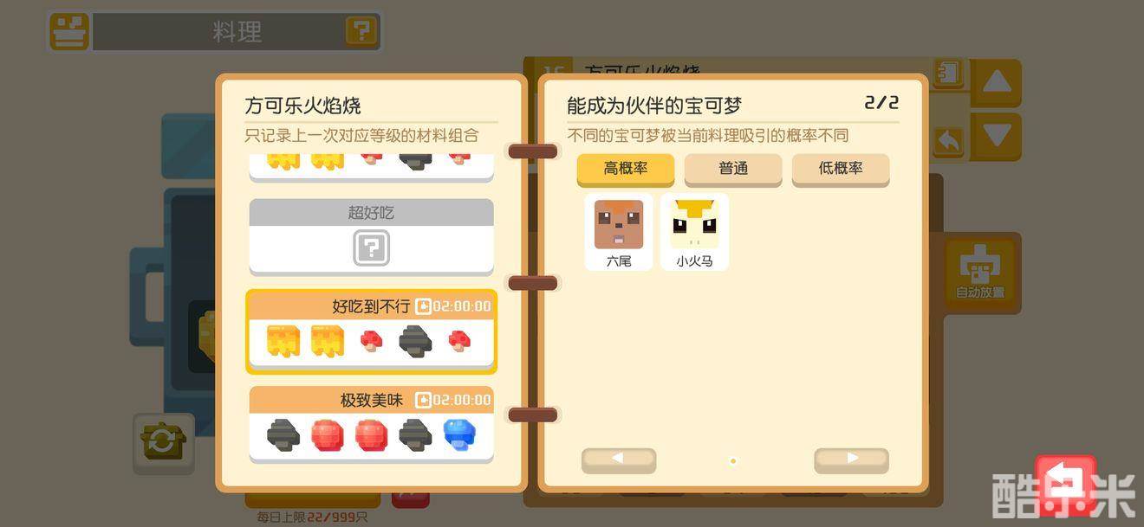
Task: Select the 好吃到不行 recipe entry
Action: (372, 331)
